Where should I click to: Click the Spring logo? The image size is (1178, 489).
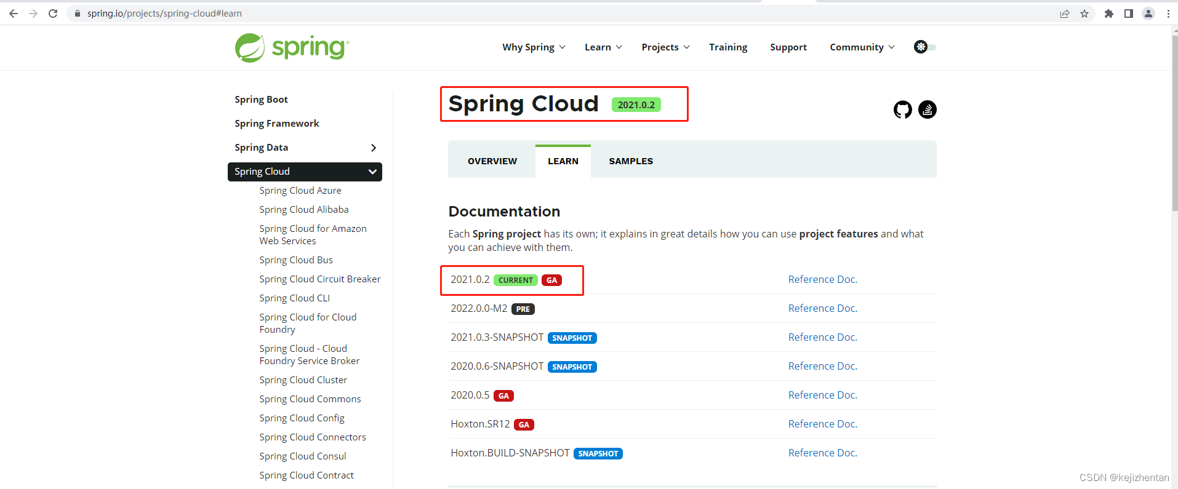tap(292, 47)
